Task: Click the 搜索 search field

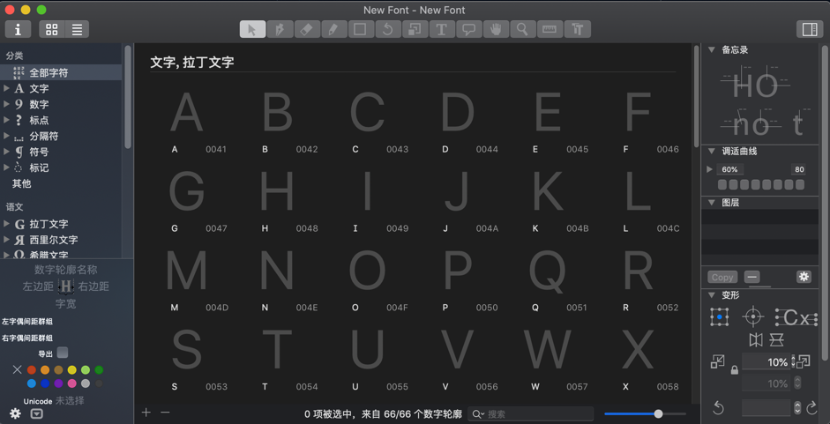Action: pos(530,414)
